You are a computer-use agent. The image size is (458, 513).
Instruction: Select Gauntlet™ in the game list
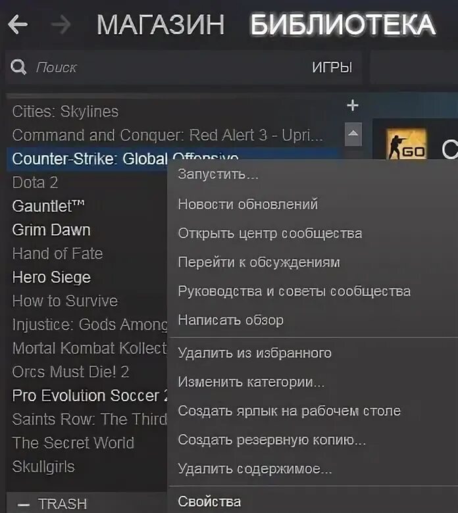point(49,206)
